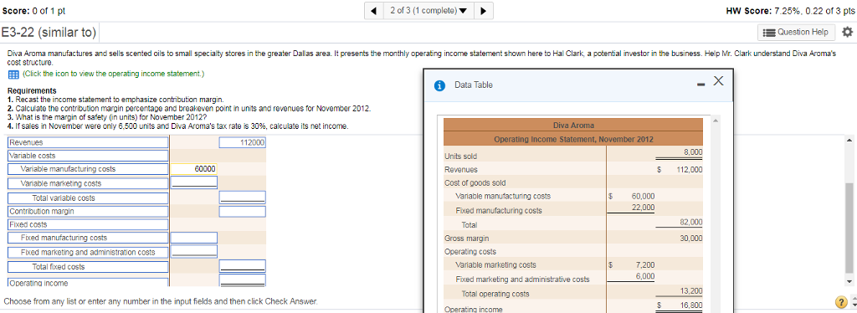Go to the previous question arrow
857x313 pixels.
tap(374, 11)
